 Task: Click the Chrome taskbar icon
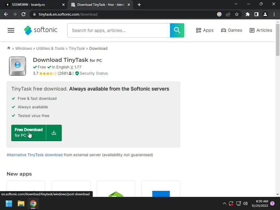pos(33,203)
